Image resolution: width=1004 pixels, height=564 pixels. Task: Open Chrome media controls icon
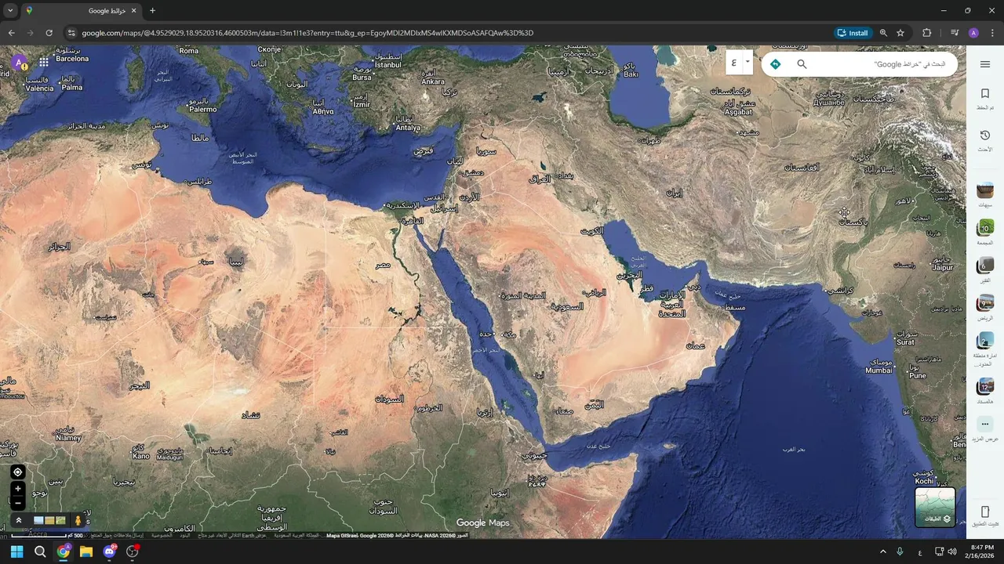[x=955, y=33]
